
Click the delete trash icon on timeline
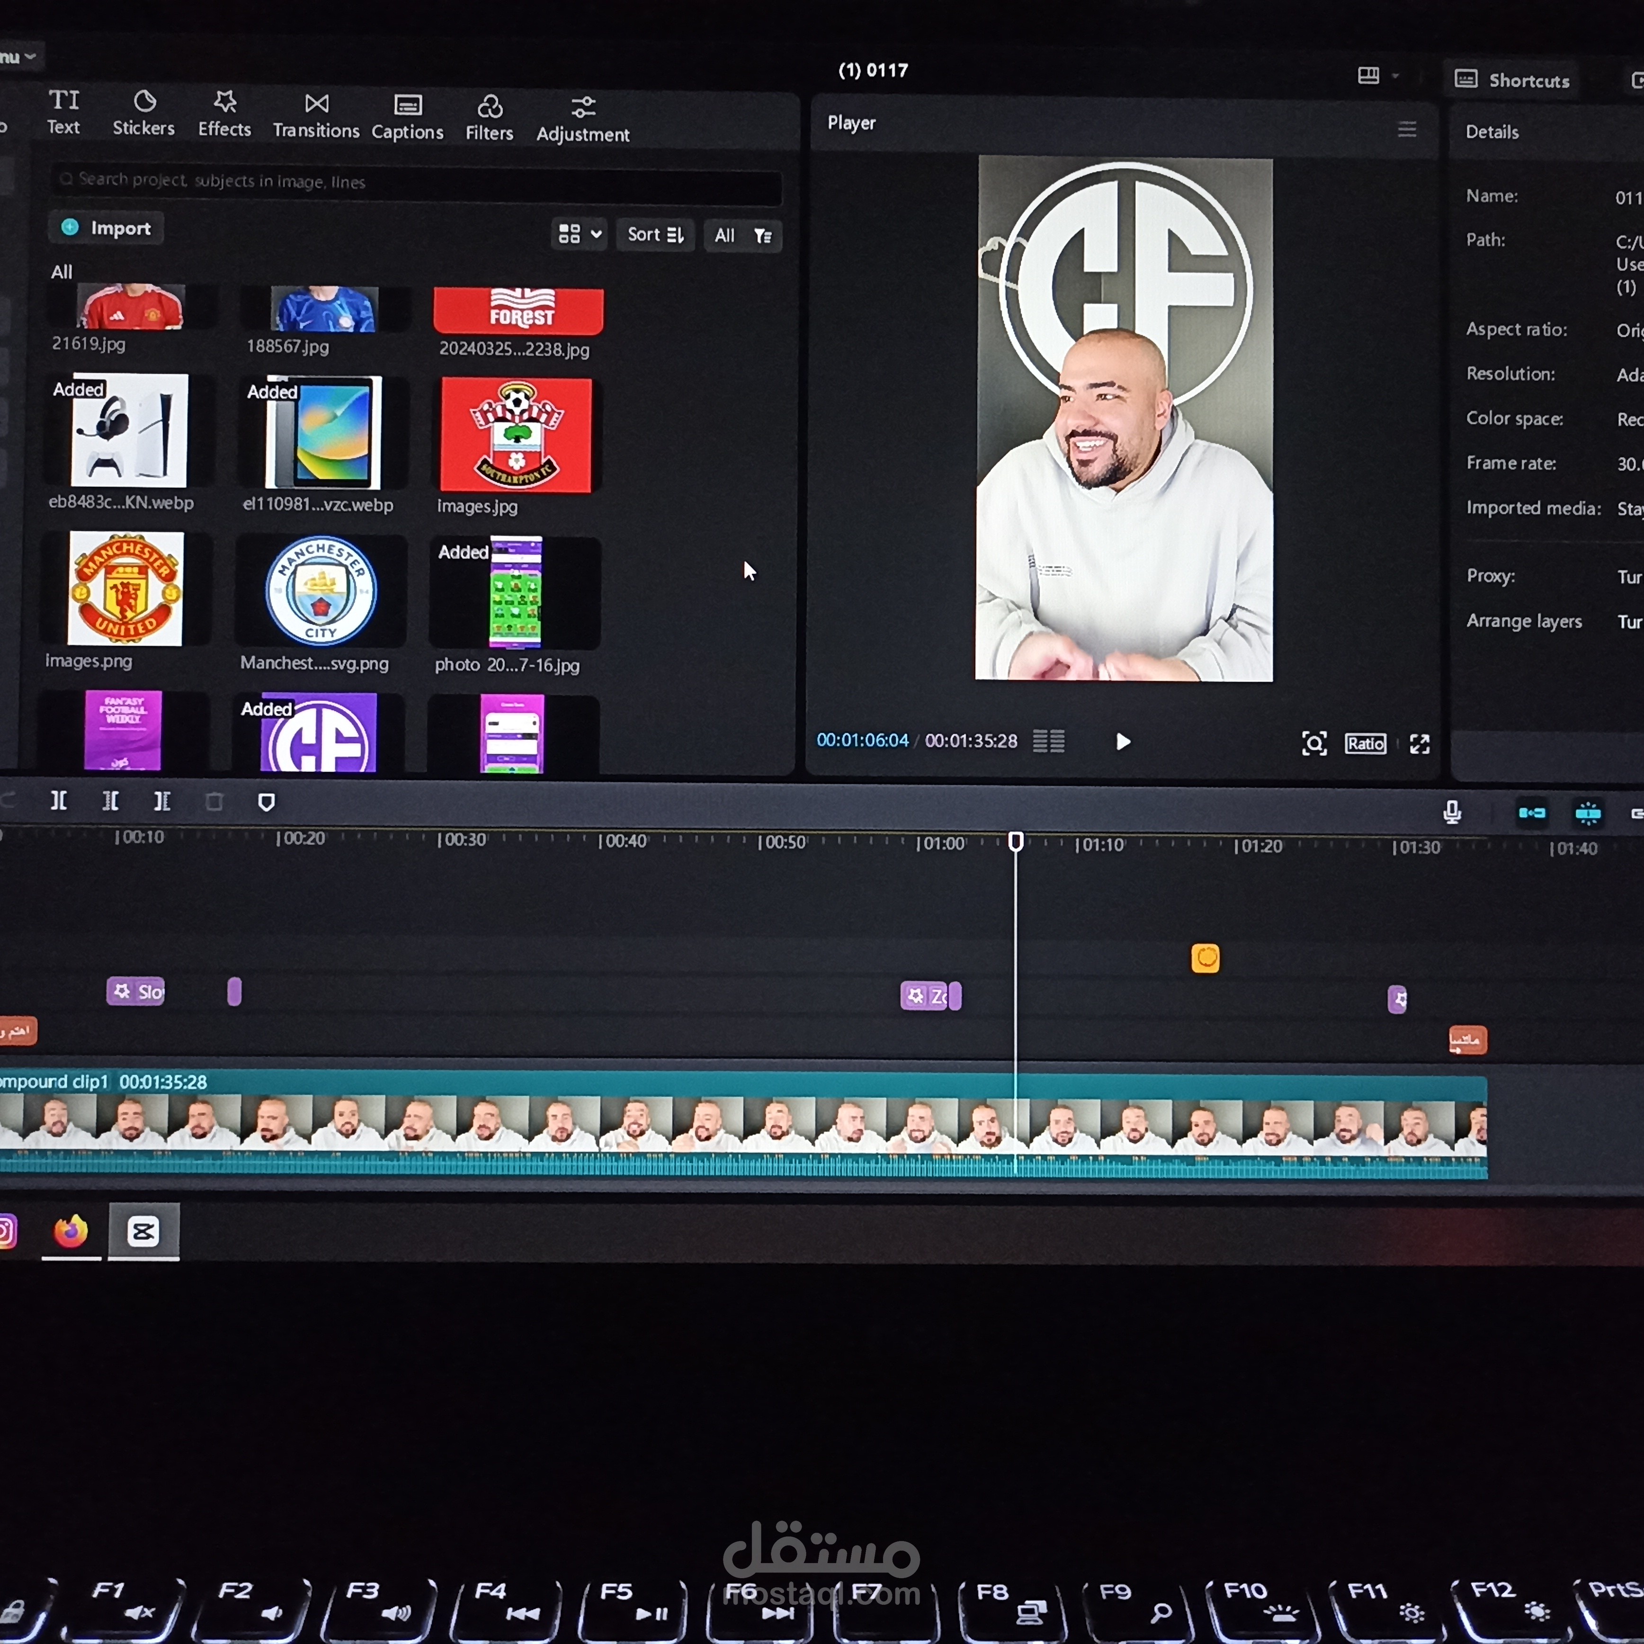pyautogui.click(x=214, y=802)
